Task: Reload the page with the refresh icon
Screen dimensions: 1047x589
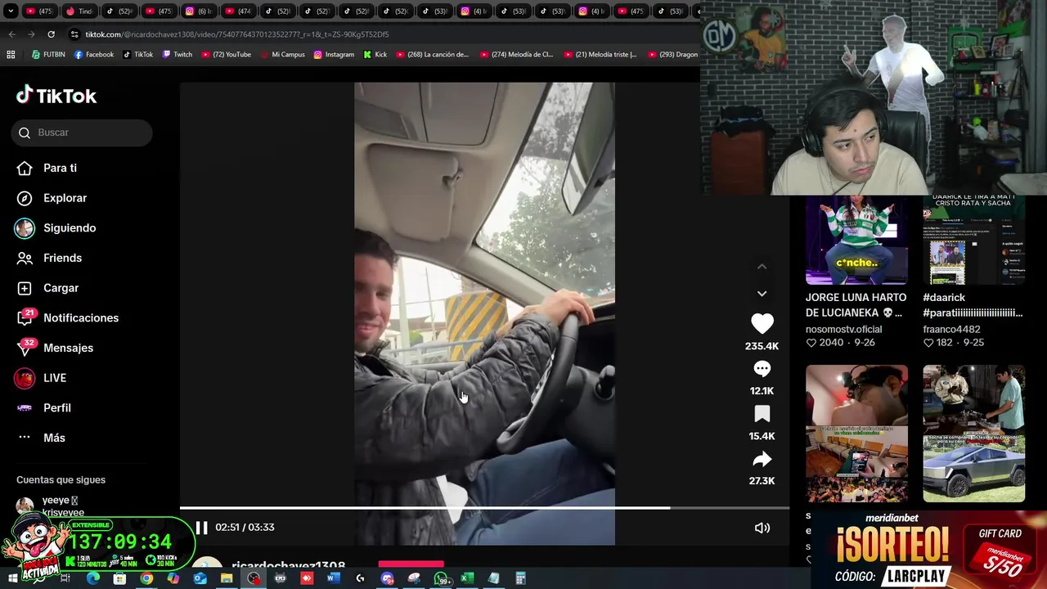Action: click(51, 34)
